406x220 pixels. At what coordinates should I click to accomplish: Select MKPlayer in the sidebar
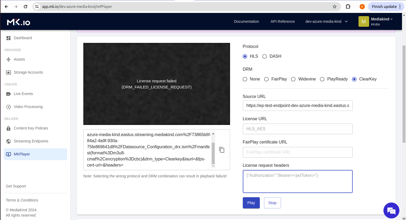tap(36, 154)
